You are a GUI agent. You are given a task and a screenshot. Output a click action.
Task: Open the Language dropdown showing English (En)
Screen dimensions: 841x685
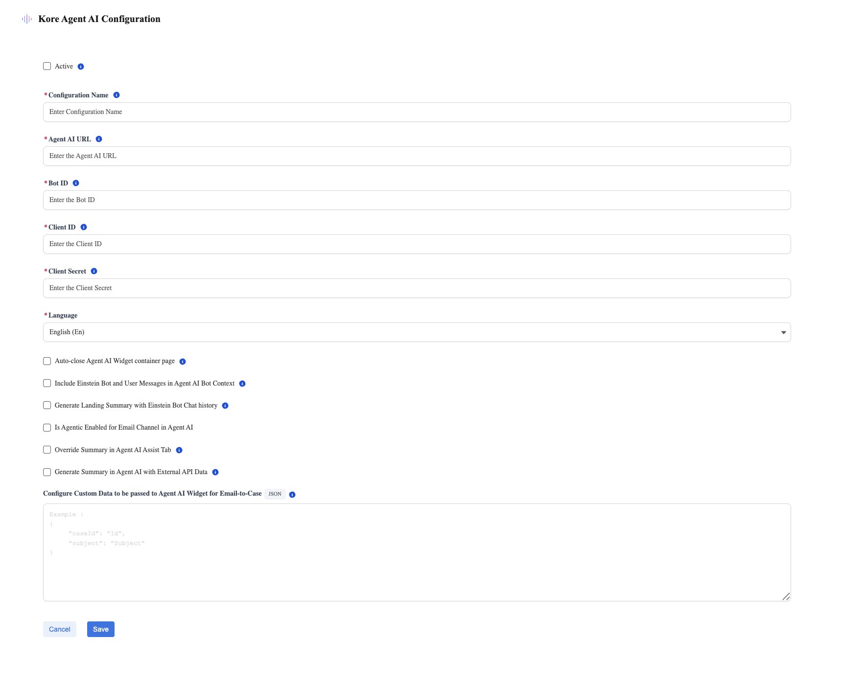point(417,332)
